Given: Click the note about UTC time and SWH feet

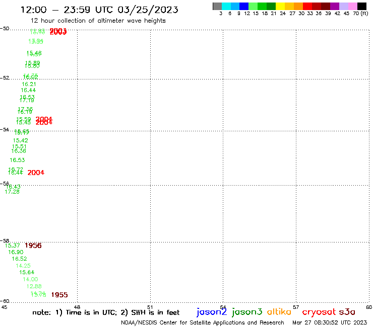Looking at the screenshot, I should coord(106,312).
